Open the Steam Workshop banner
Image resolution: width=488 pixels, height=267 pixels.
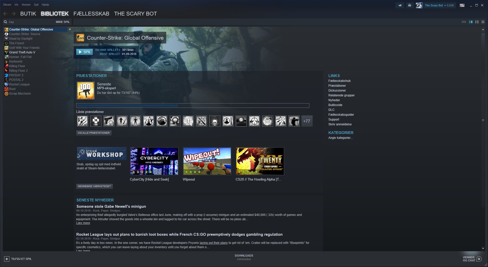[102, 154]
